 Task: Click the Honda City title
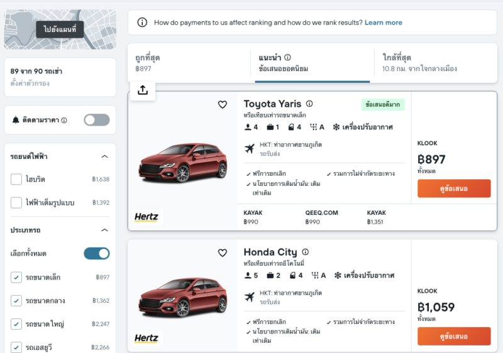[x=270, y=252]
